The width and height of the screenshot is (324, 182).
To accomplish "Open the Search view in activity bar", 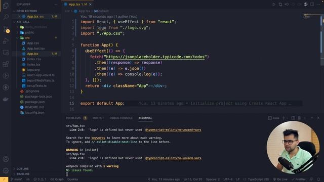I will 6,17.
